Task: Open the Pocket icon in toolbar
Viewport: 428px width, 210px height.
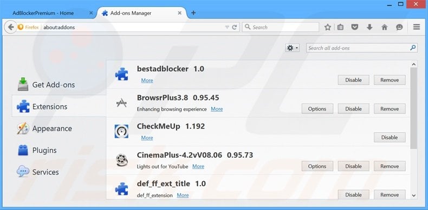Action: (x=354, y=27)
